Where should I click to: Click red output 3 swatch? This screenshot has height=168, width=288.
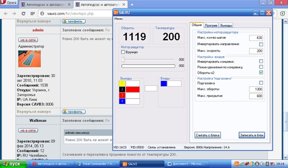[x=122, y=95]
